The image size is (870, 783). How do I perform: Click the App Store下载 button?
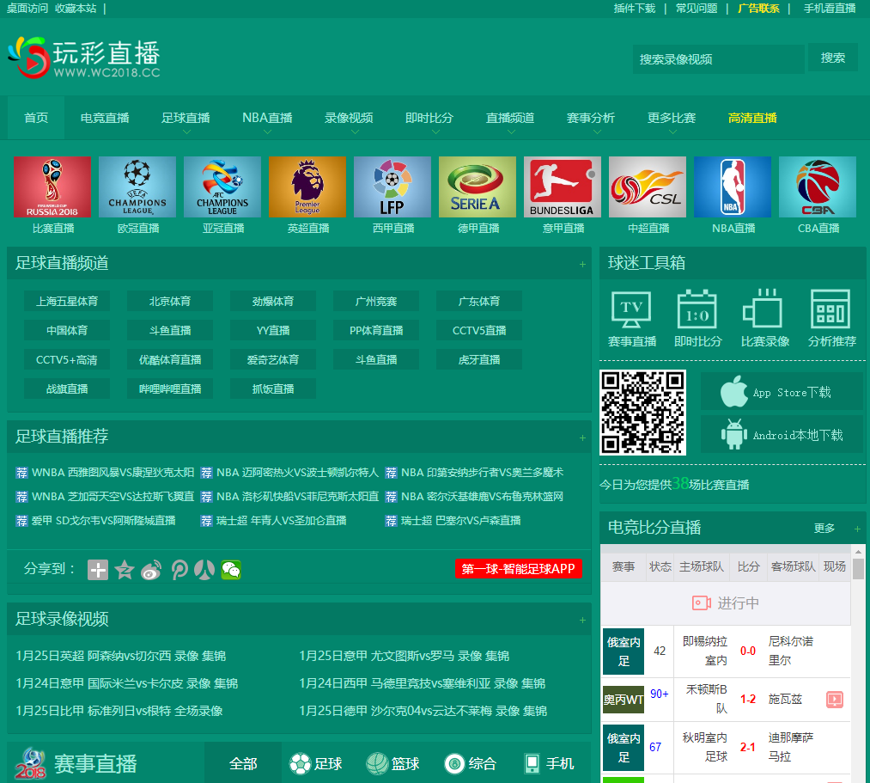click(x=782, y=392)
